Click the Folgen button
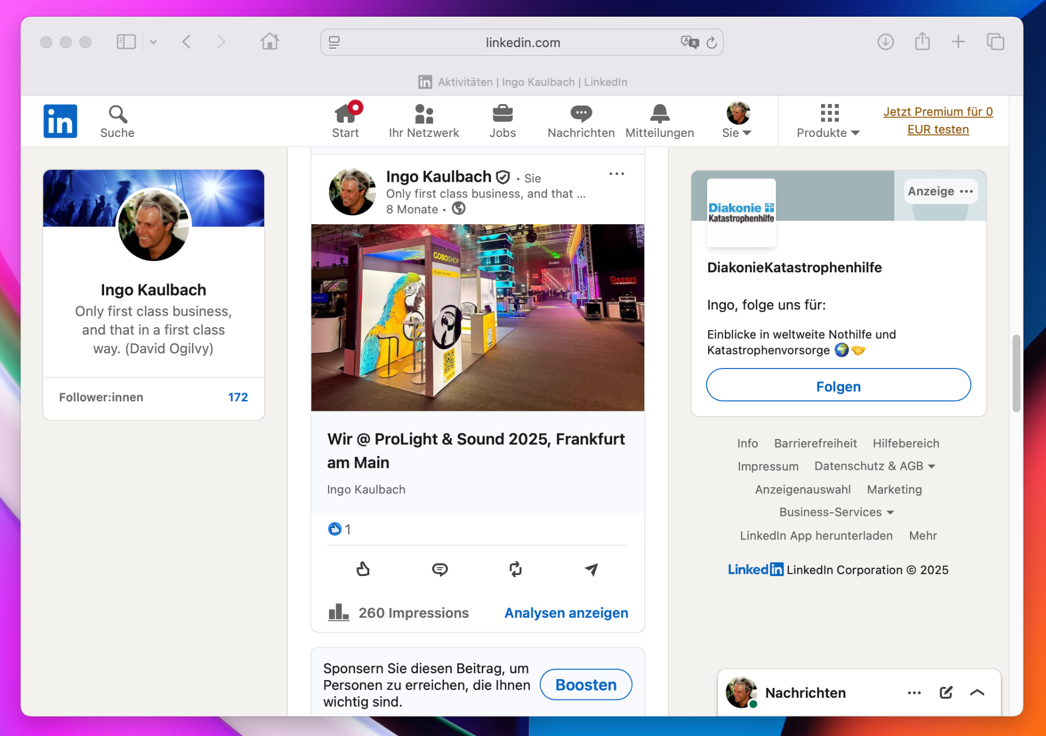 pos(838,386)
